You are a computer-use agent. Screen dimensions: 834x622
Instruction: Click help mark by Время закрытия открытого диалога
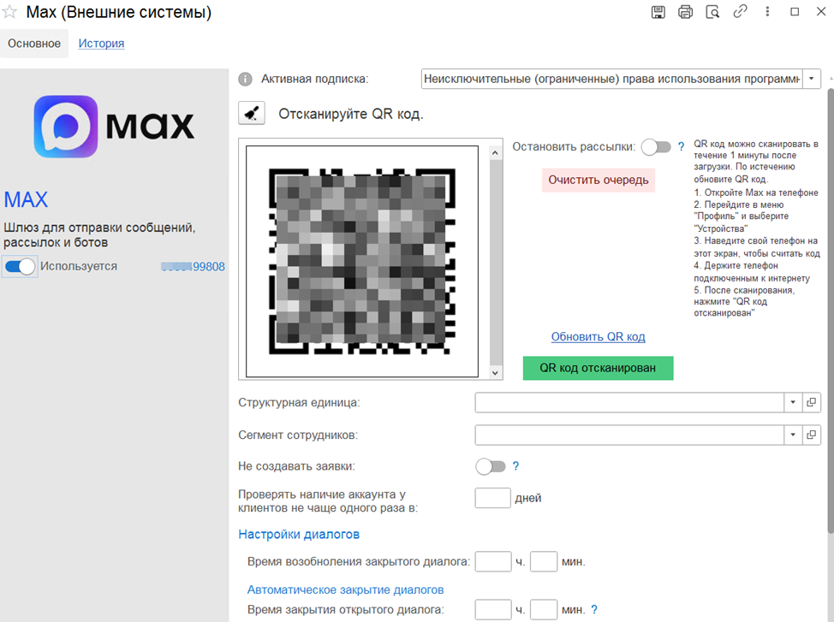tap(594, 610)
